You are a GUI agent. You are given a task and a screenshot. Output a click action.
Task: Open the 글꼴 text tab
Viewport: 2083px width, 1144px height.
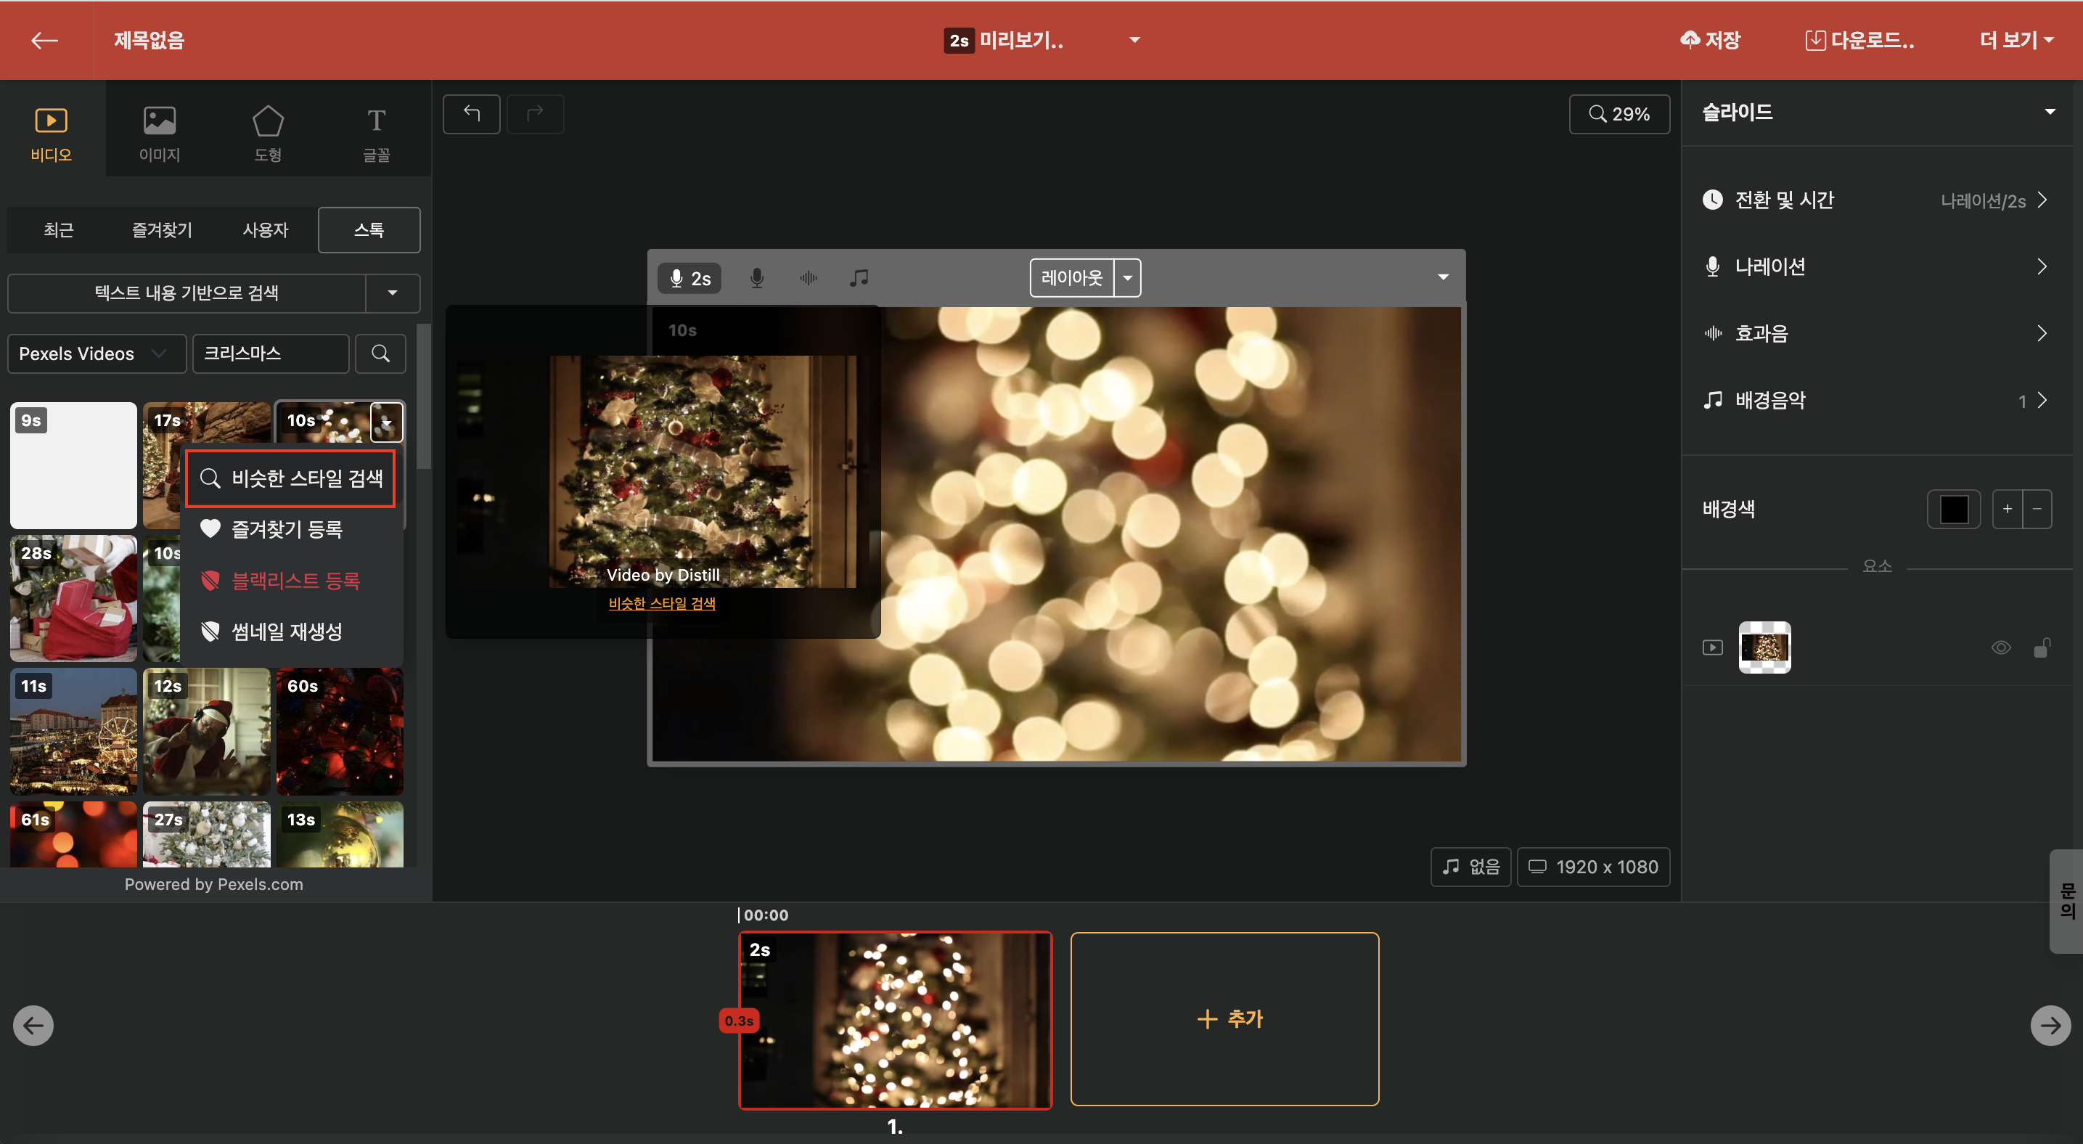(376, 134)
